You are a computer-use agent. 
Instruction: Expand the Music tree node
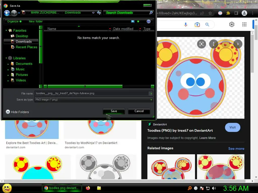(x=8, y=70)
